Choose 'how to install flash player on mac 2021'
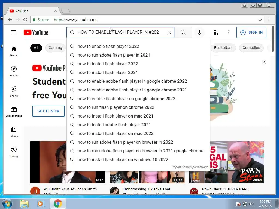The image size is (279, 209). click(x=138, y=116)
